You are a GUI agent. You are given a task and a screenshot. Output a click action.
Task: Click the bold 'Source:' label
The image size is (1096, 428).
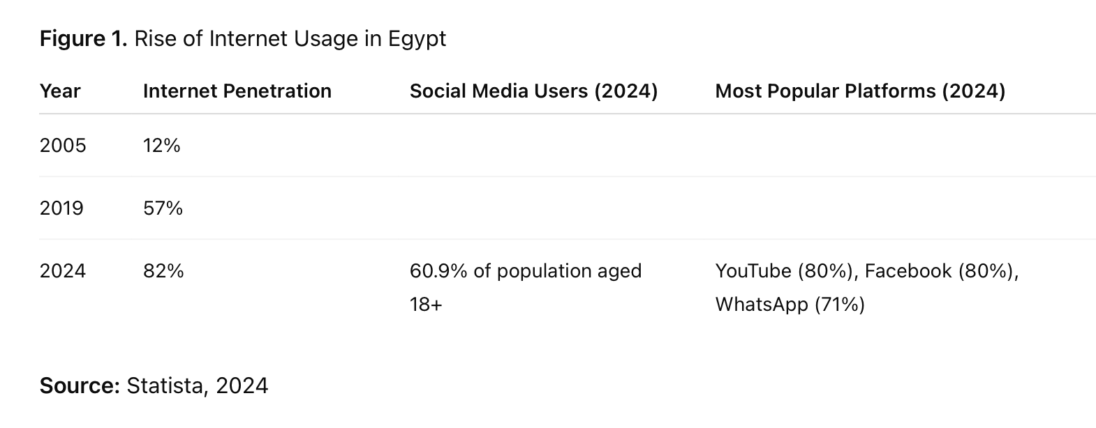[x=80, y=385]
